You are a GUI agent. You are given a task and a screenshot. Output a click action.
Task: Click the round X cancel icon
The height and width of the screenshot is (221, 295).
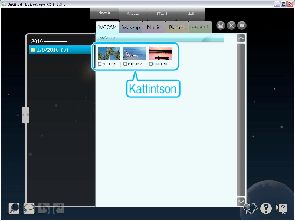click(x=231, y=25)
